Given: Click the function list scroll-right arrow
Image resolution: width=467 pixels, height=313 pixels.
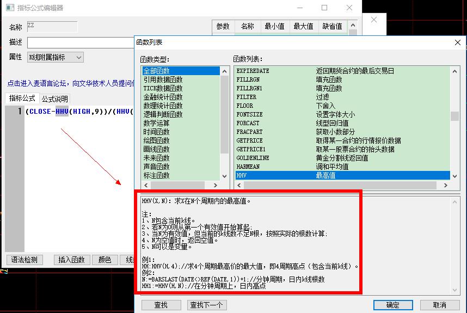Looking at the screenshot, I should [x=446, y=185].
